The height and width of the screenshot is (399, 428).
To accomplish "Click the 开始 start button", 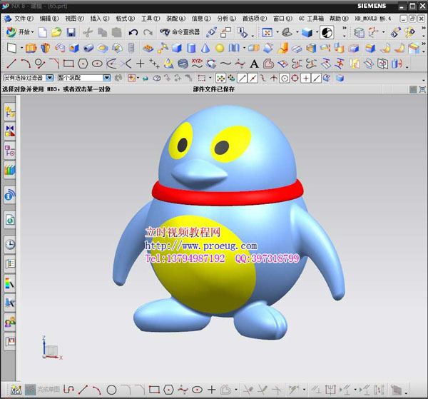I will (x=19, y=33).
